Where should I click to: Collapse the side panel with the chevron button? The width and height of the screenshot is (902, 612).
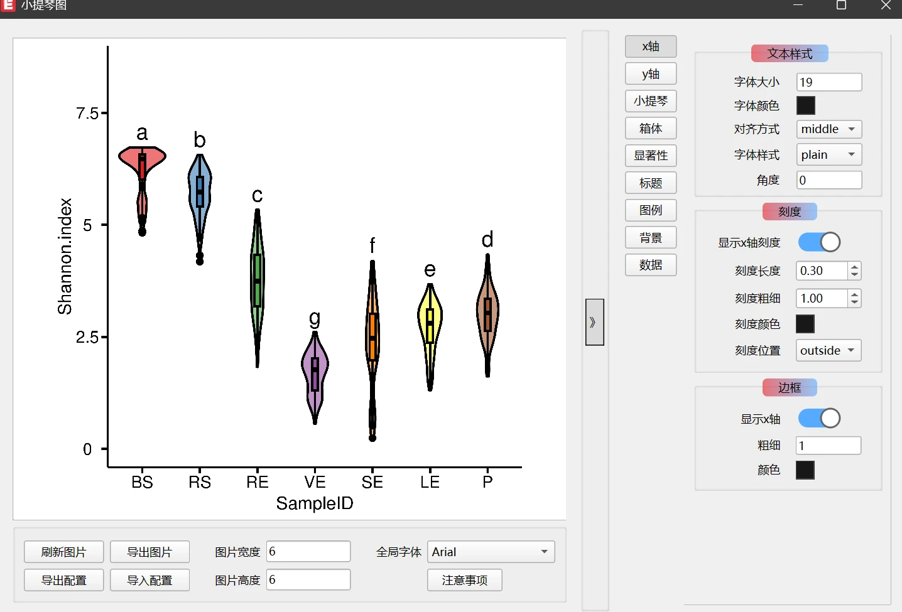click(594, 322)
